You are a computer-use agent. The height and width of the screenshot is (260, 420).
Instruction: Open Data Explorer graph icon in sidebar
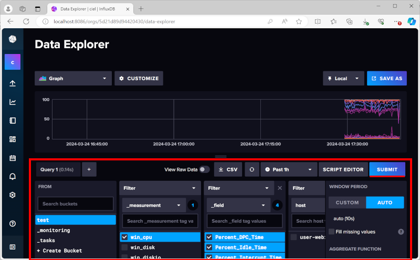12,102
